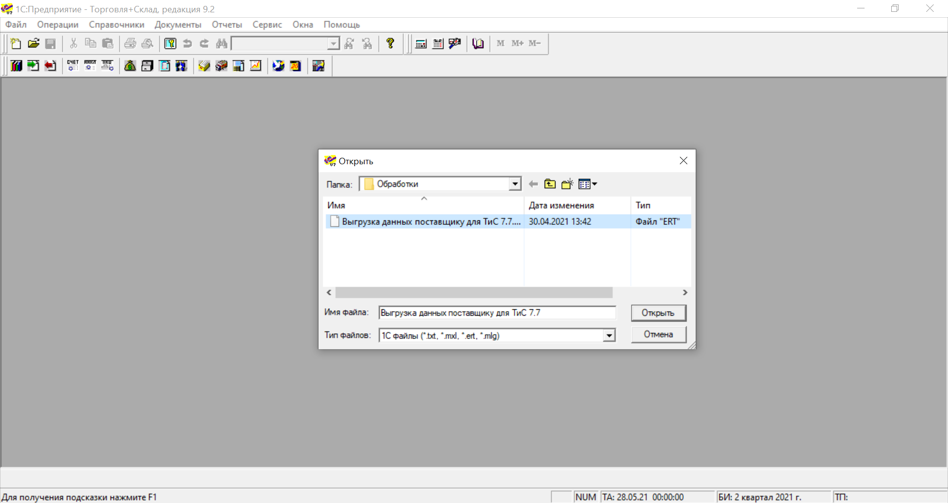Click the globe icon in second toolbar
This screenshot has height=503, width=948.
[278, 66]
